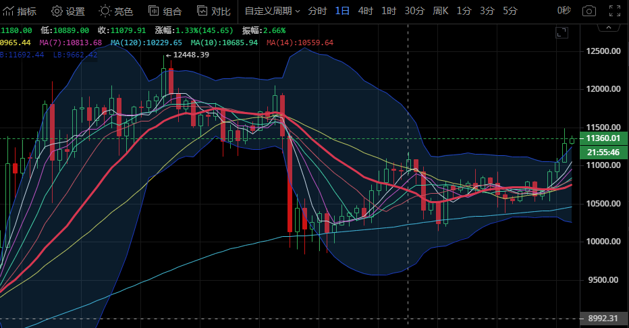Switch to 周K weekly candles
629x328 pixels.
coord(441,11)
